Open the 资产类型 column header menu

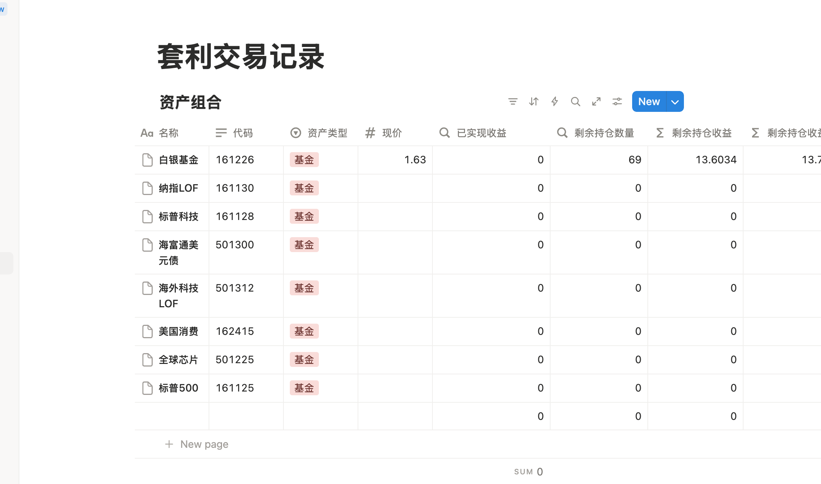pos(320,133)
